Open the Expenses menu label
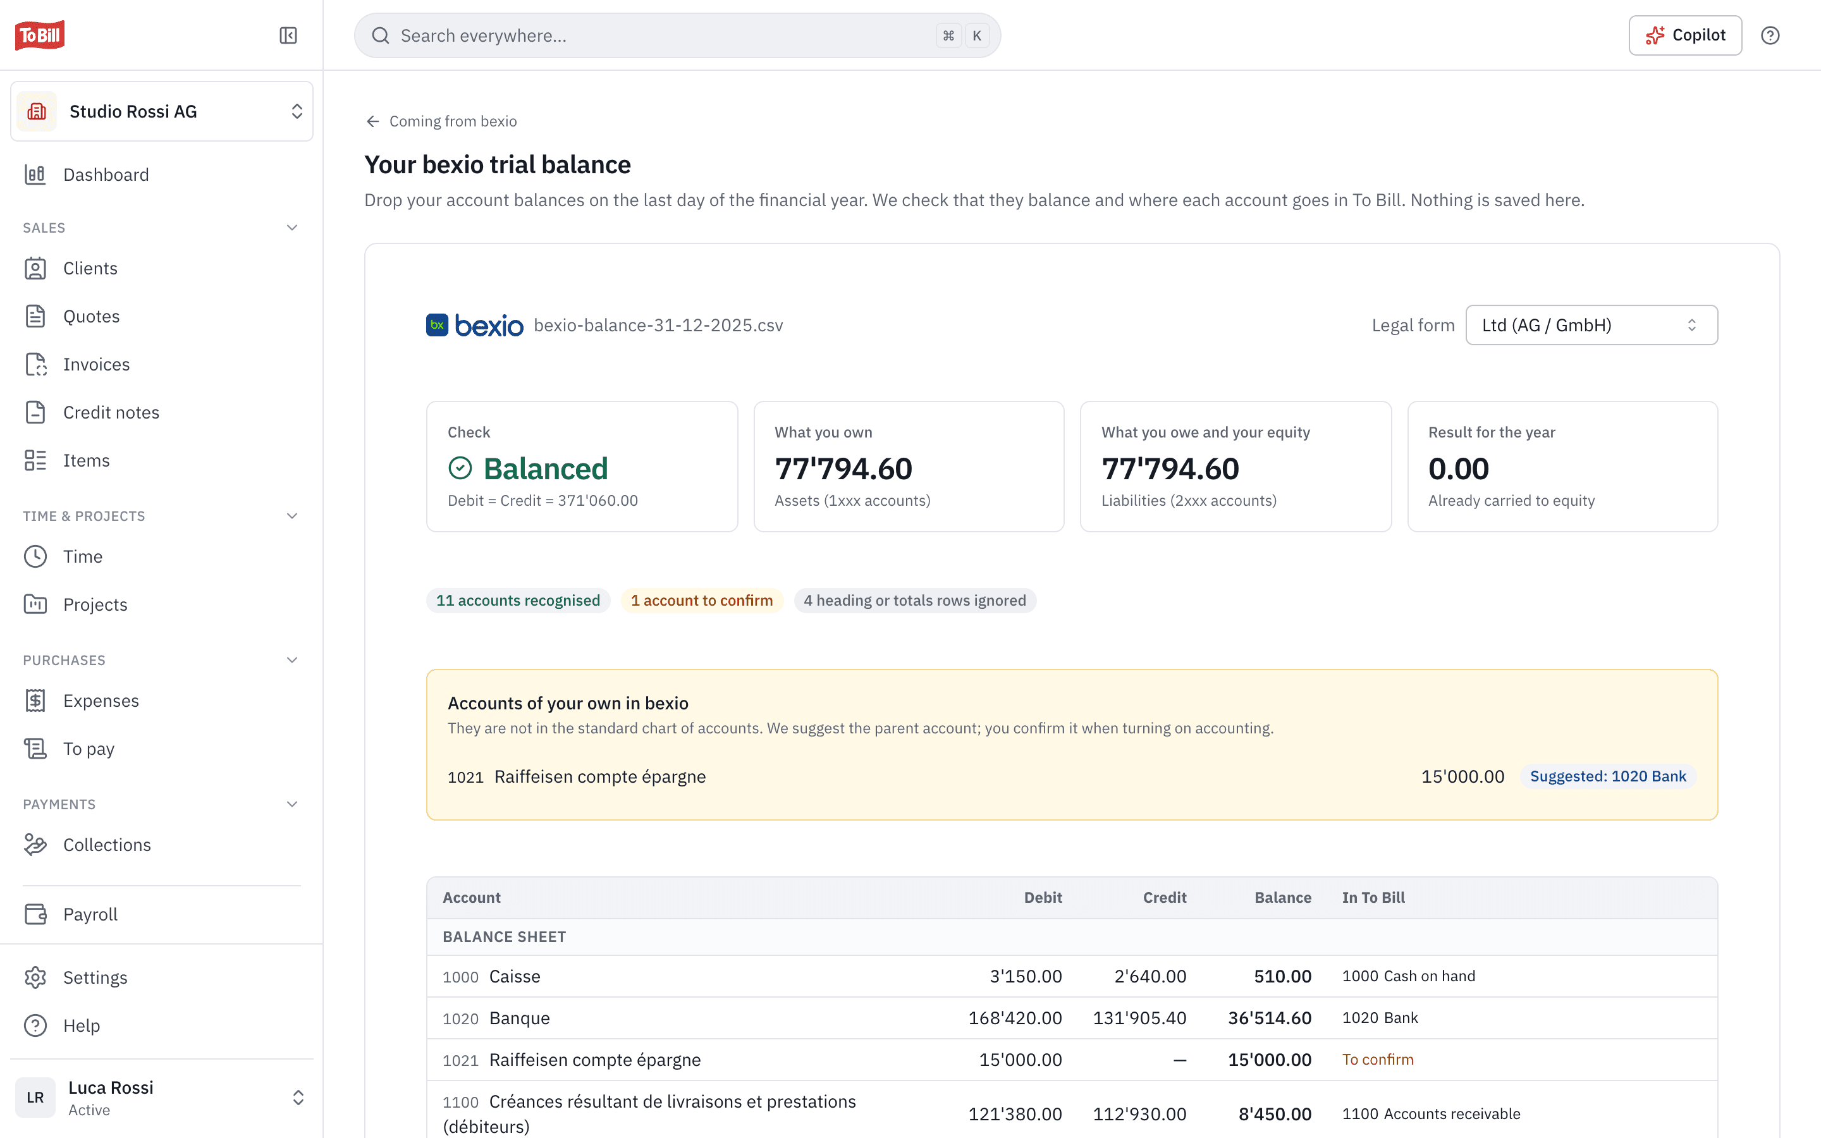 click(101, 701)
